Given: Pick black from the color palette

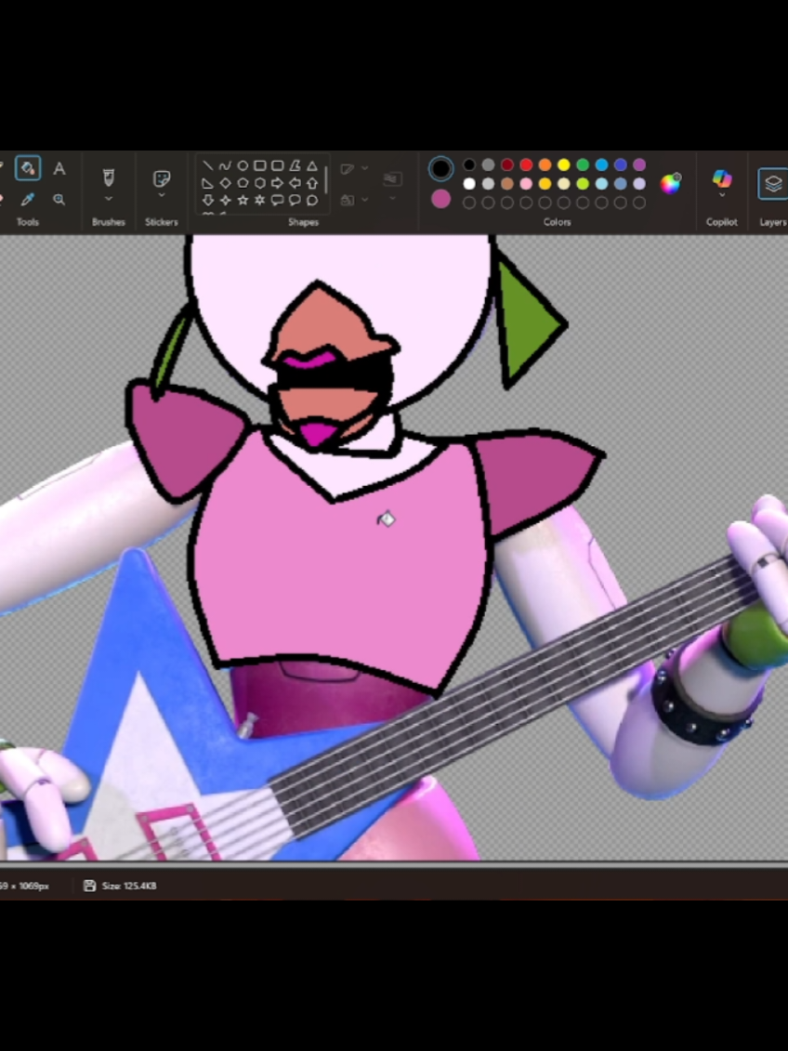Looking at the screenshot, I should [469, 164].
